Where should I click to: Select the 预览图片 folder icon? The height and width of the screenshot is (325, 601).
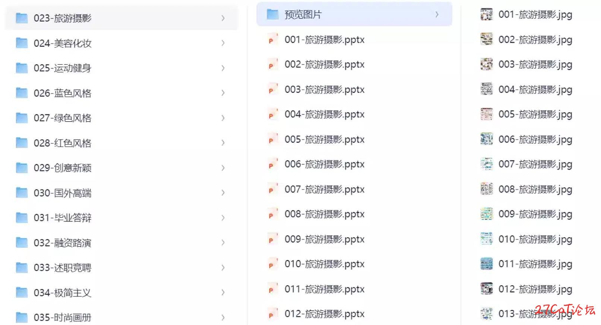[x=273, y=15]
